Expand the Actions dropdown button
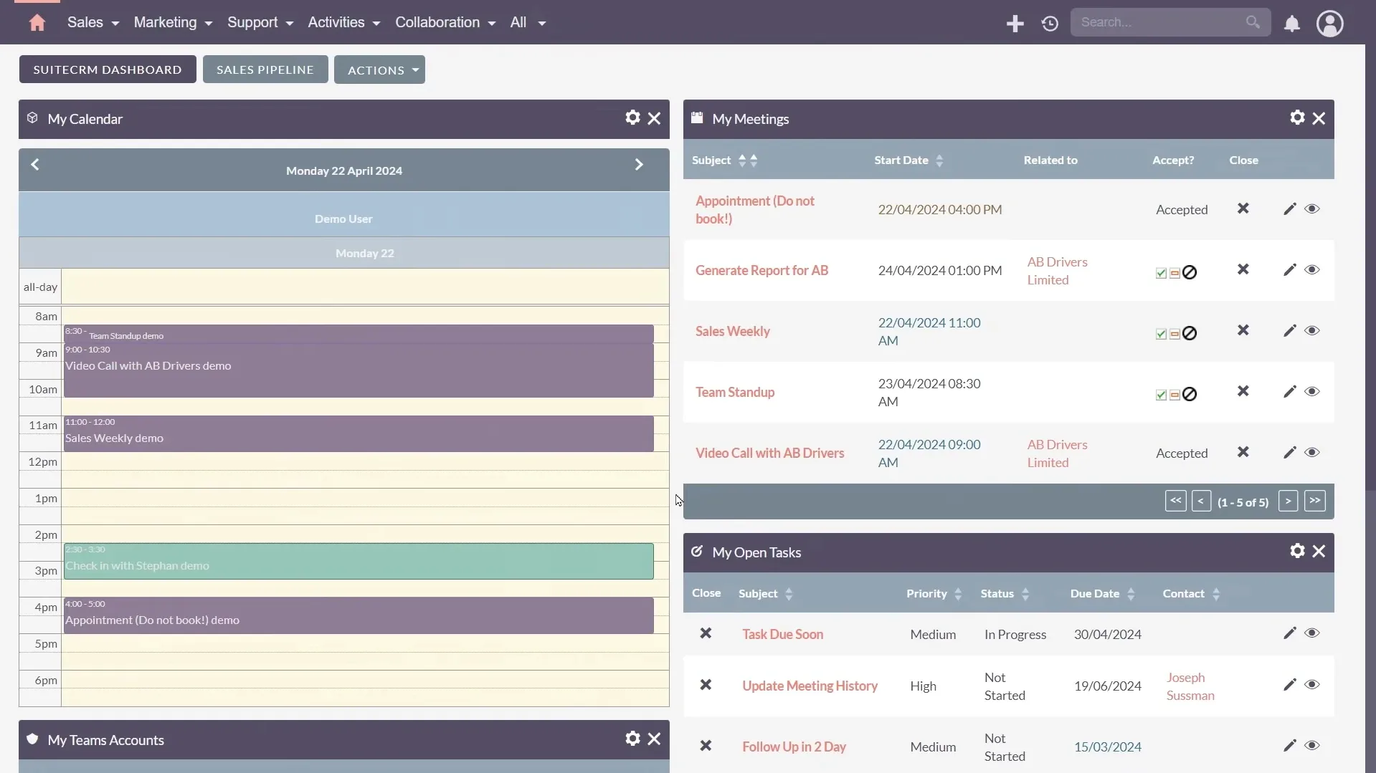This screenshot has width=1376, height=773. (x=379, y=70)
